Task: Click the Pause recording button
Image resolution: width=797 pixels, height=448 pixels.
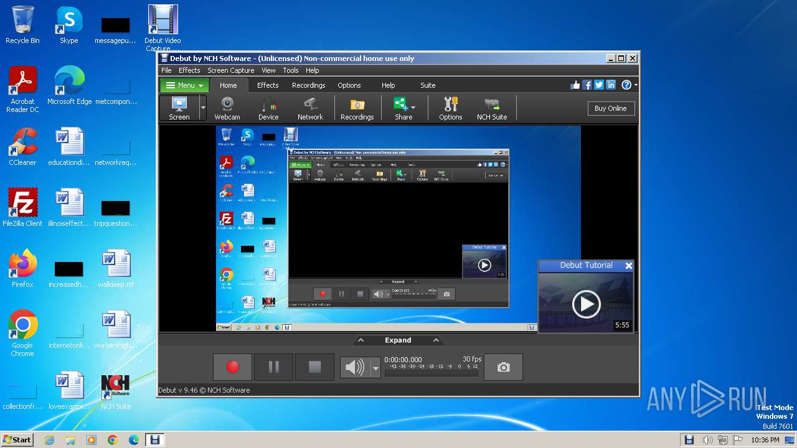Action: tap(273, 367)
